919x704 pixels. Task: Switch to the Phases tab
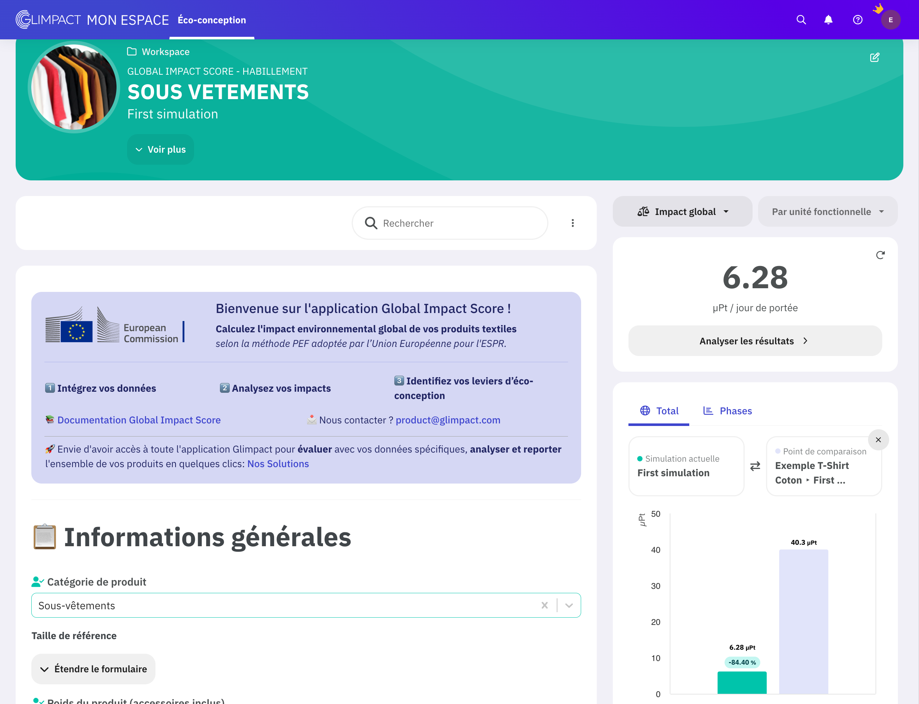pos(727,411)
